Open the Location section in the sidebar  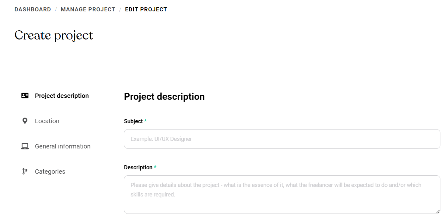tap(47, 121)
